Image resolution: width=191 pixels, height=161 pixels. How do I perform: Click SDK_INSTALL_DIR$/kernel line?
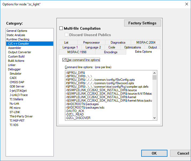(101, 97)
